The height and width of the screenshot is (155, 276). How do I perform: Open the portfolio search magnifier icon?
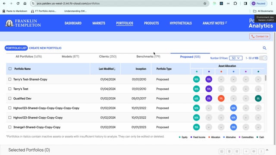264,48
